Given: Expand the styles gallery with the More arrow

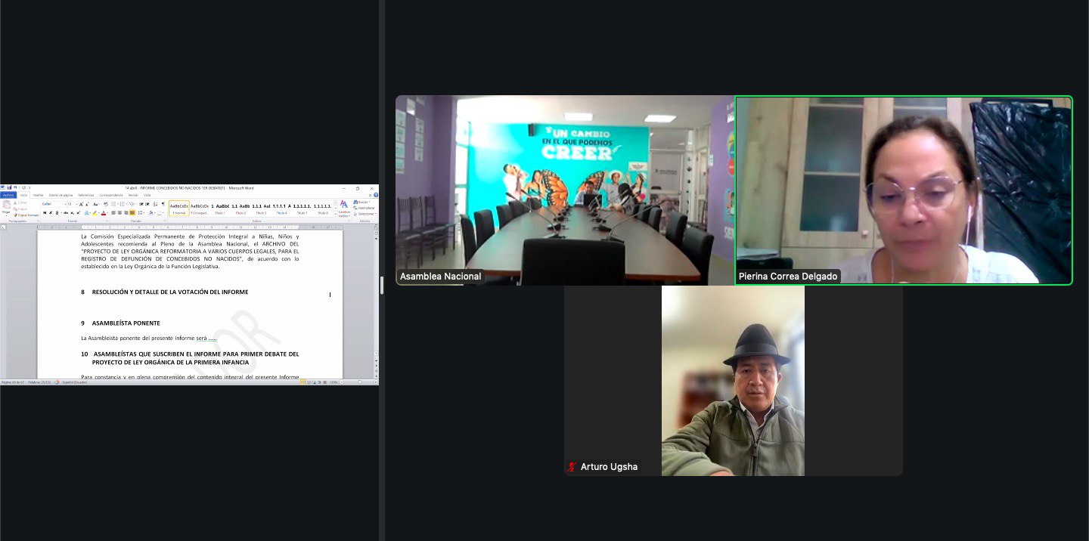Looking at the screenshot, I should [336, 215].
